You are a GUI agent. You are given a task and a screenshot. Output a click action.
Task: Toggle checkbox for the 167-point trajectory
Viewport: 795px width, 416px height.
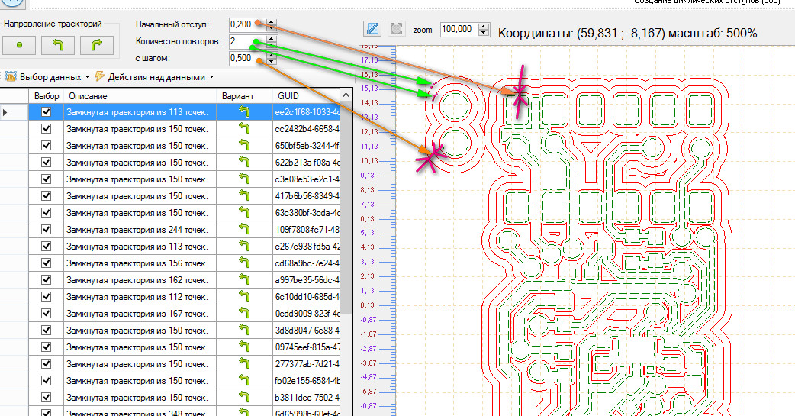pos(46,313)
